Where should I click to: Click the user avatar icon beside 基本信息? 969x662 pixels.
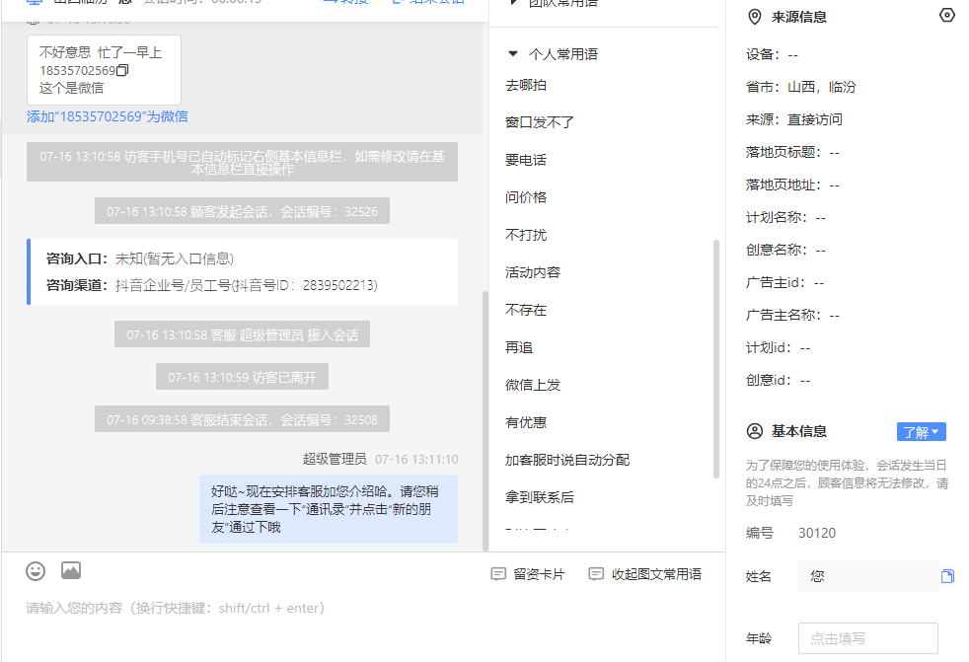755,431
